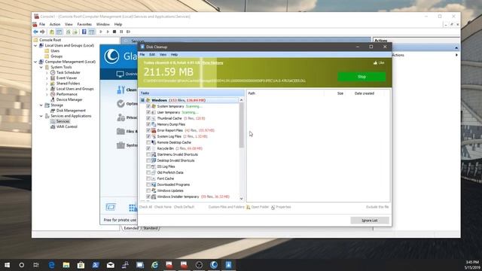
Task: Click the blue Help icon in Console toolbar
Action: [x=84, y=32]
